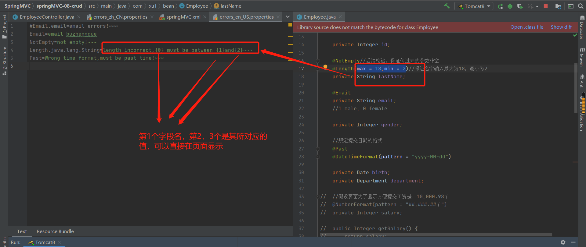Close the EmployeeController.java tab
The image size is (586, 247).
(x=79, y=17)
